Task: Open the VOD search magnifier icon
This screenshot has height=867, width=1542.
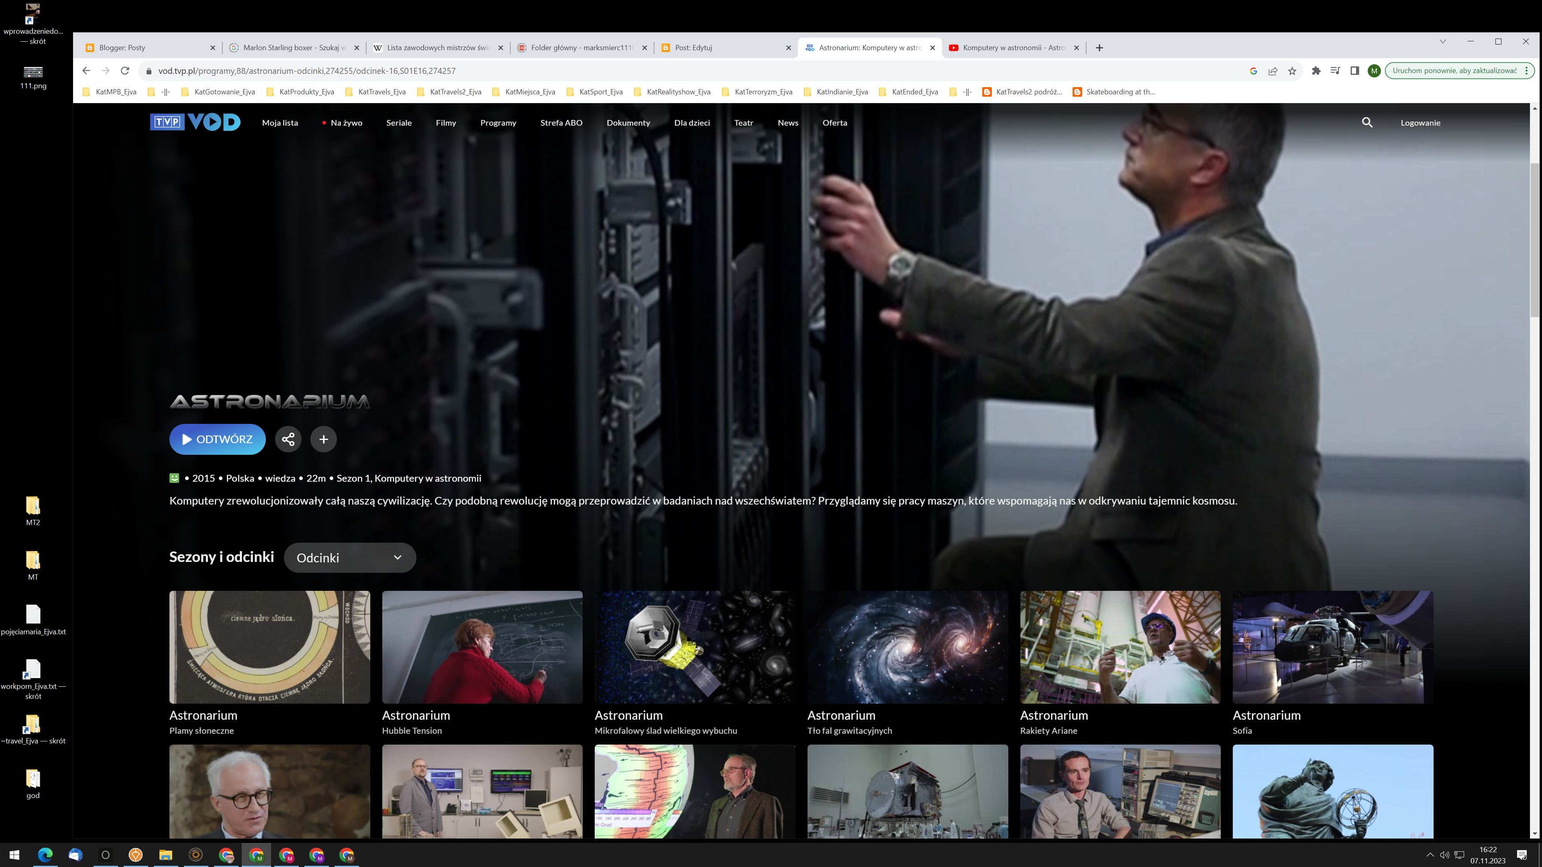Action: pyautogui.click(x=1367, y=123)
